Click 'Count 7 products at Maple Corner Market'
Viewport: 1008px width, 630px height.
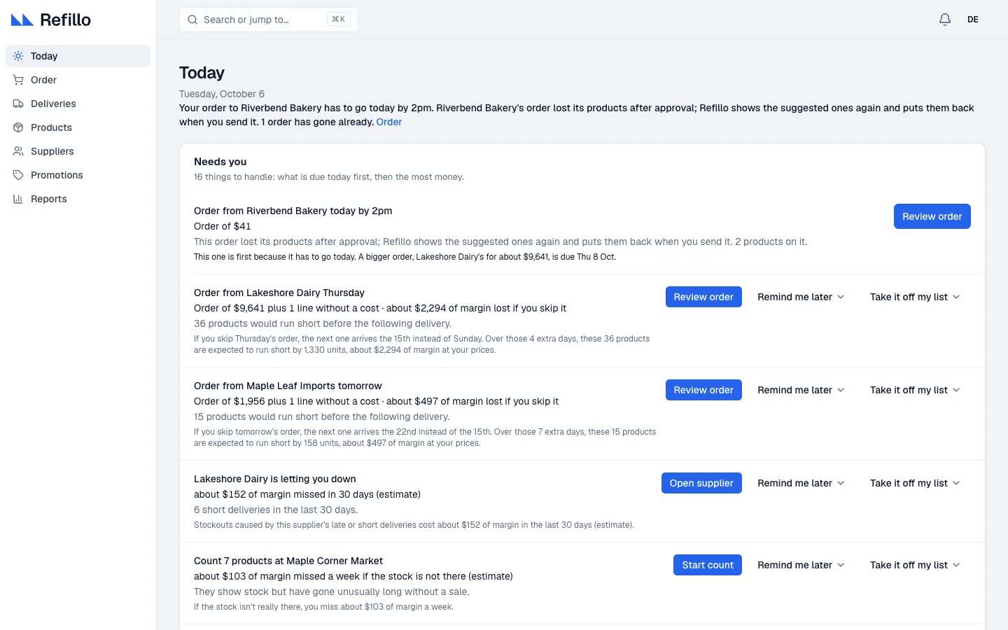(x=288, y=561)
